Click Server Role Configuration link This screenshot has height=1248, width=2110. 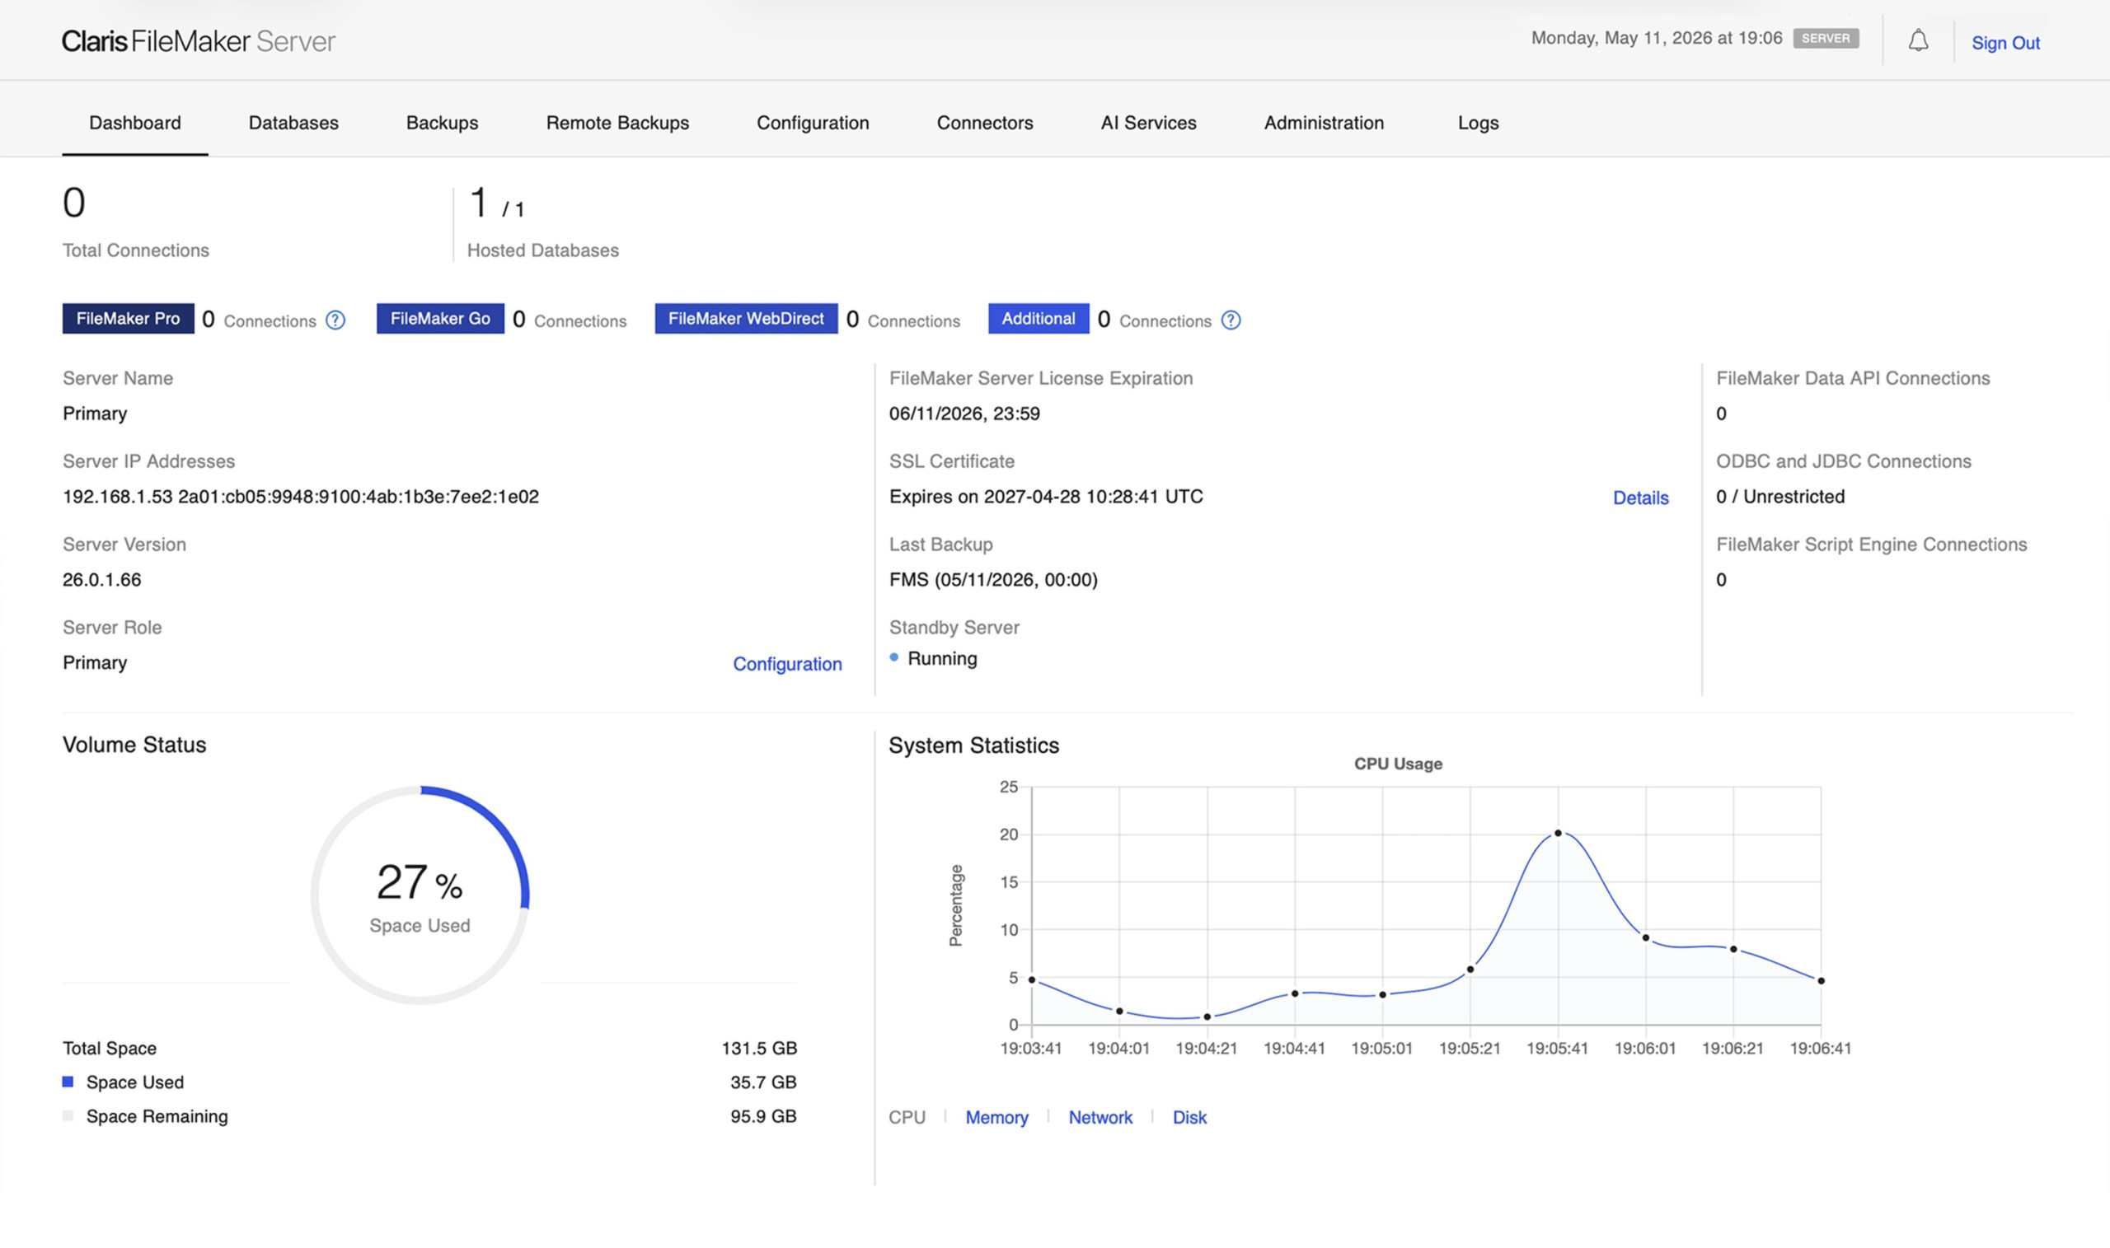(787, 665)
